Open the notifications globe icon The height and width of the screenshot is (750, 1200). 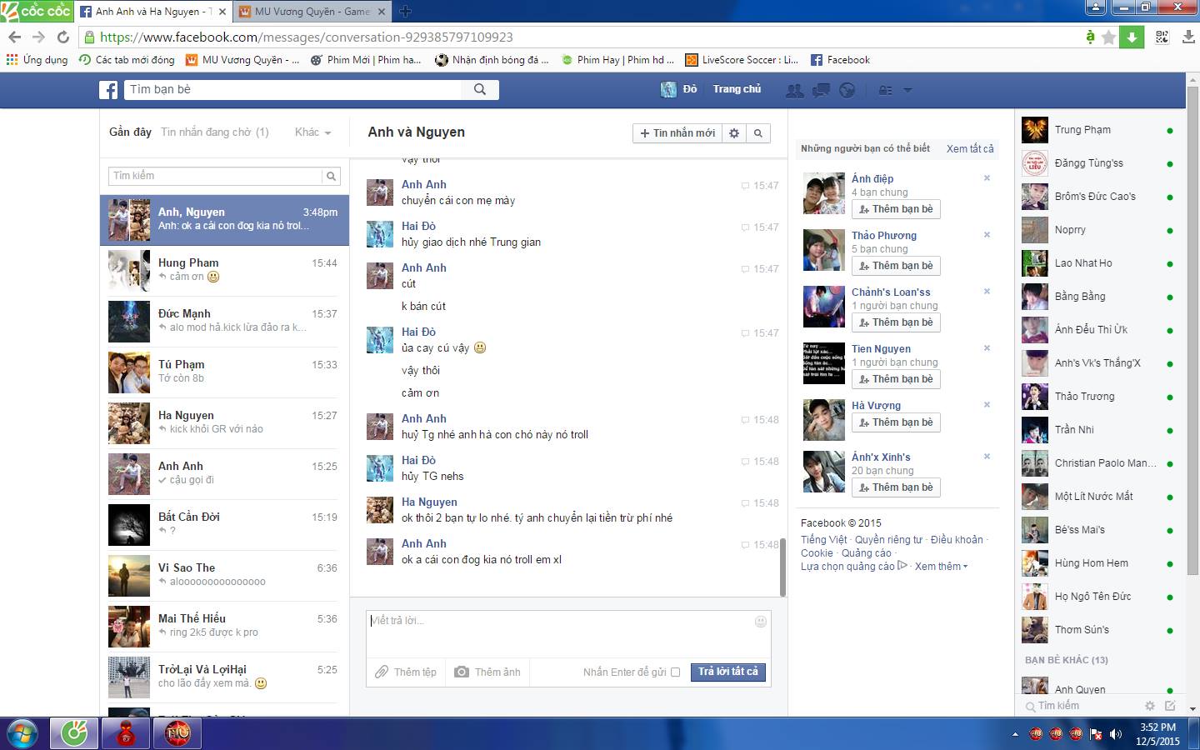[847, 90]
